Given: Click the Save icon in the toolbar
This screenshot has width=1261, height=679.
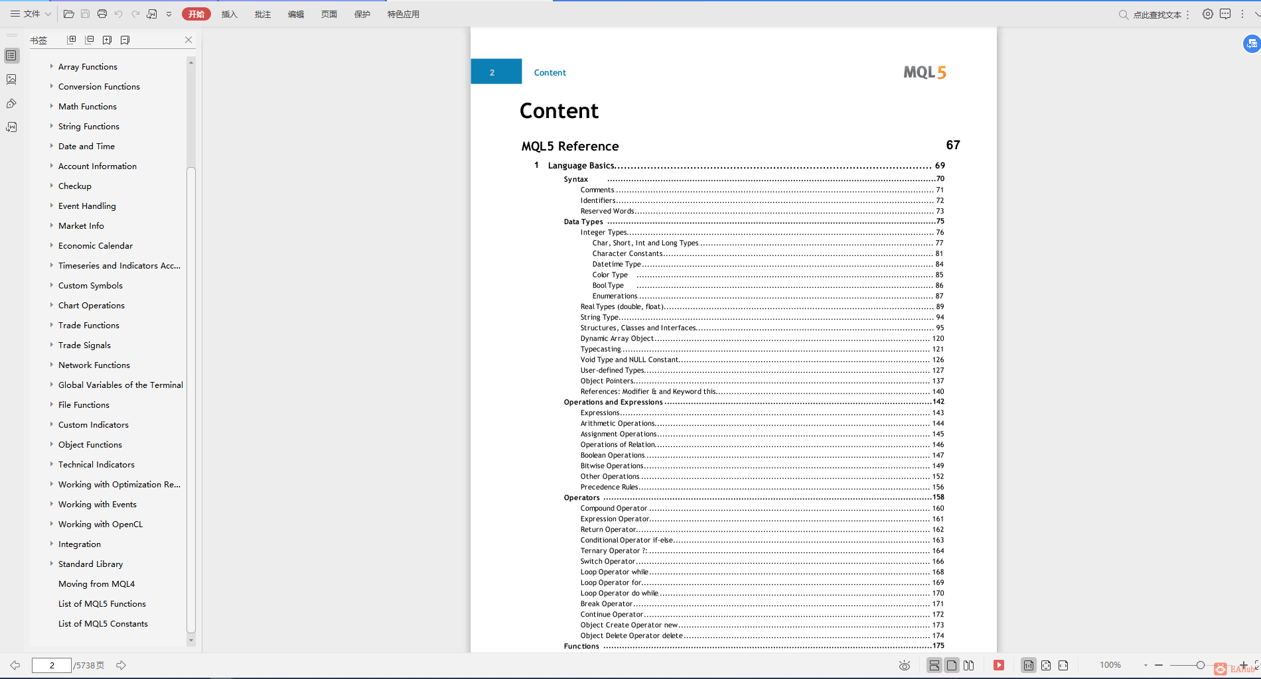Looking at the screenshot, I should point(85,14).
